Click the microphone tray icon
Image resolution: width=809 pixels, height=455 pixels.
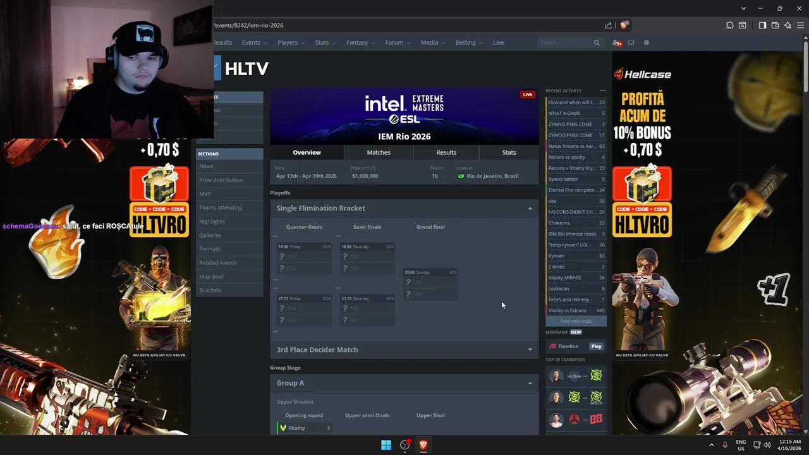pos(725,445)
